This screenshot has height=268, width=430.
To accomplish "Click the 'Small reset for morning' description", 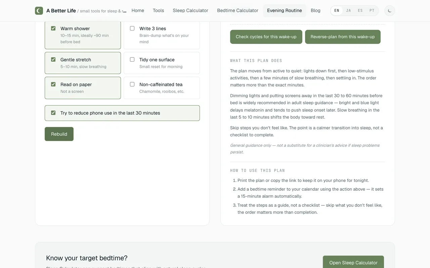I will click(161, 67).
